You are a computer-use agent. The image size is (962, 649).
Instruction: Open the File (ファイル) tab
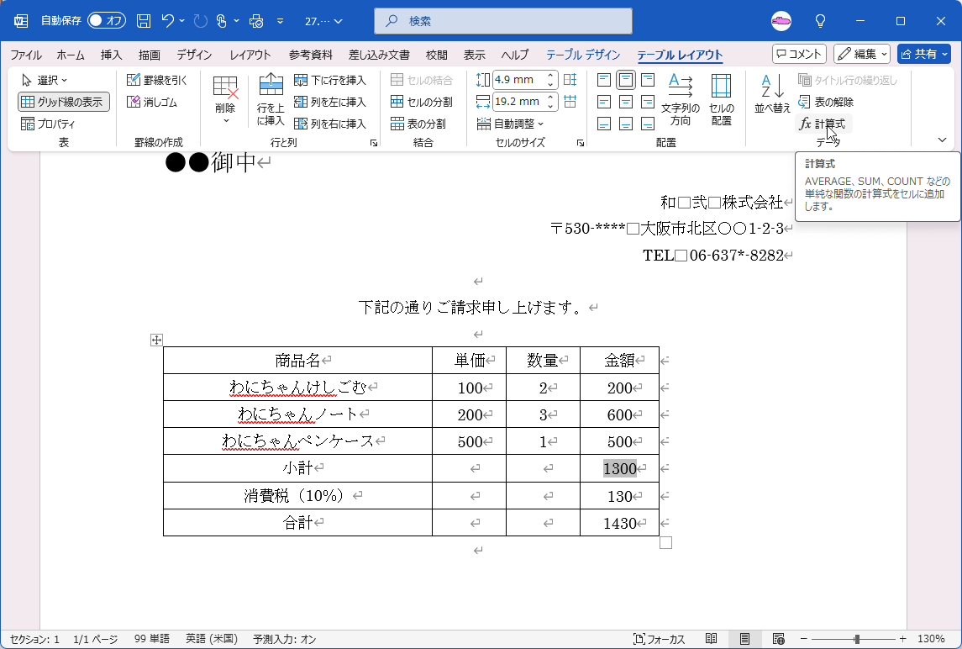tap(26, 55)
